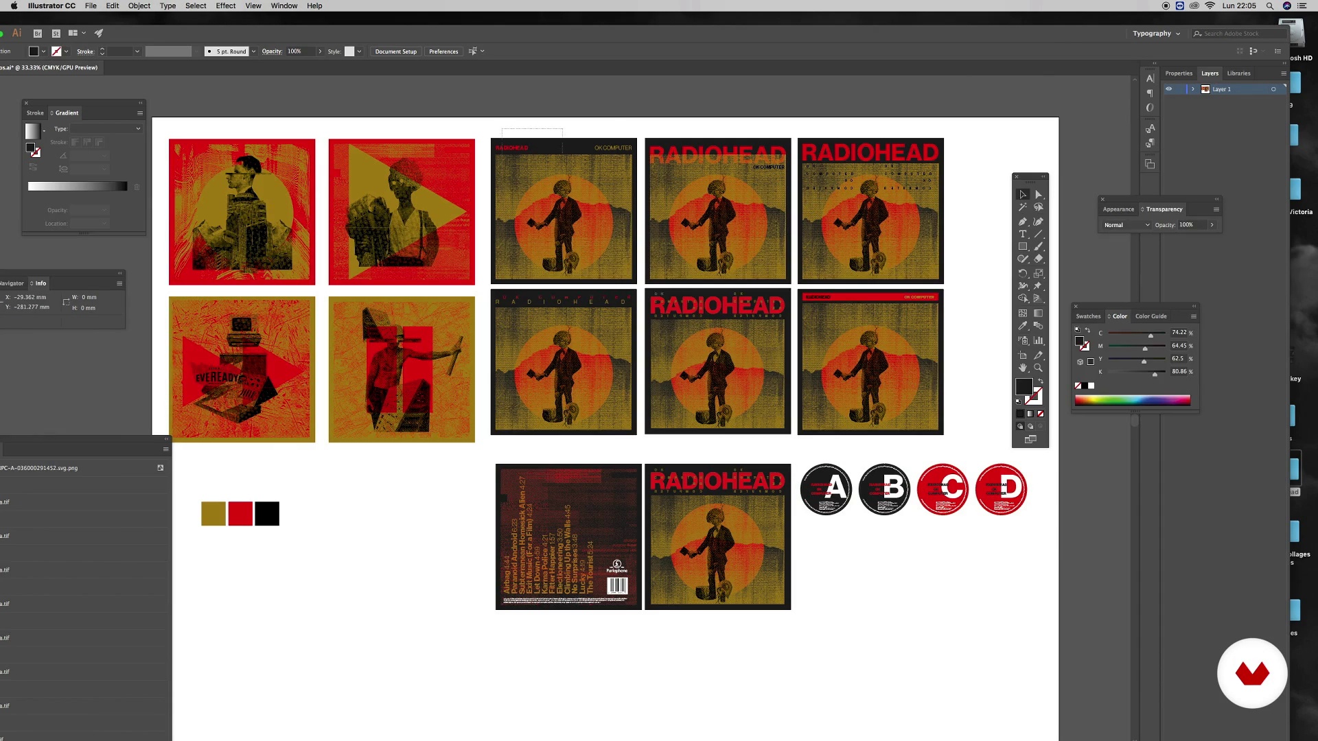The image size is (1318, 741).
Task: Open Adobe Stock via St icon
Action: pos(56,33)
